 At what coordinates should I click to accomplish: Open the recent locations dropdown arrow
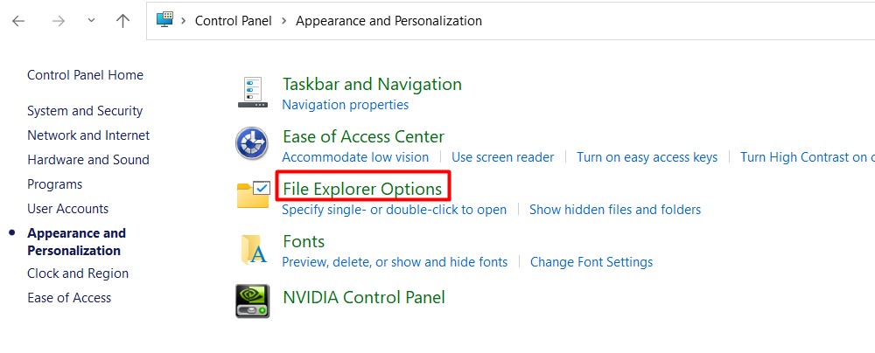91,21
